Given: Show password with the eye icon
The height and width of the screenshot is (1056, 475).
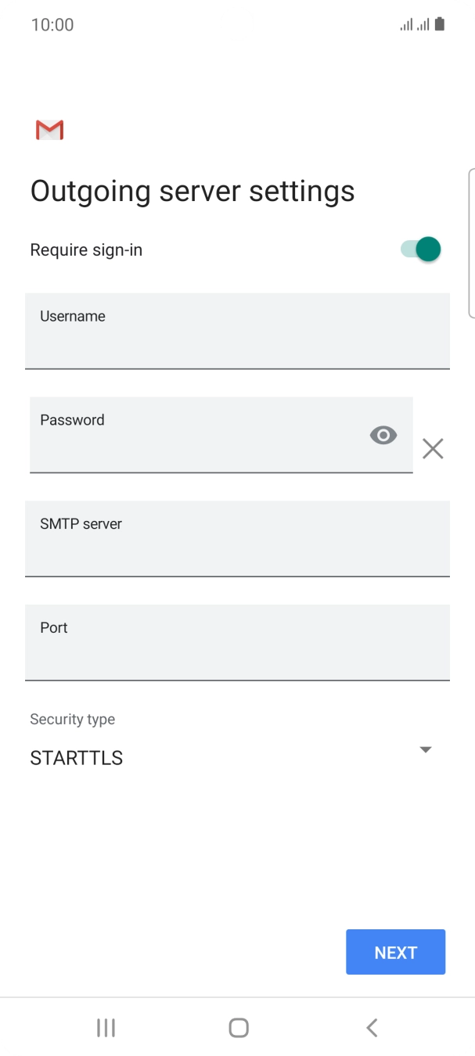Looking at the screenshot, I should [383, 436].
